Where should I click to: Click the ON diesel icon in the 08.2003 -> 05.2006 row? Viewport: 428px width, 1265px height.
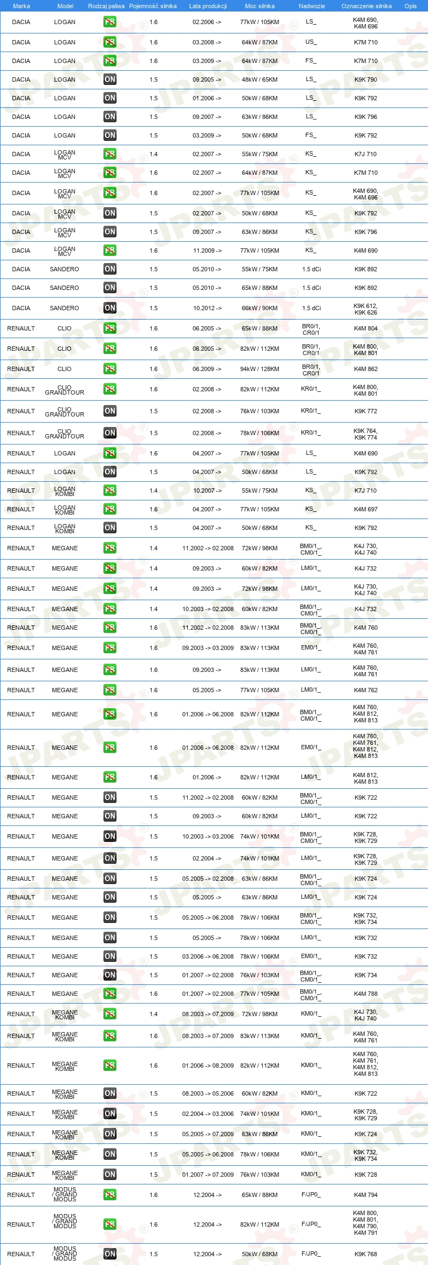point(110,1093)
